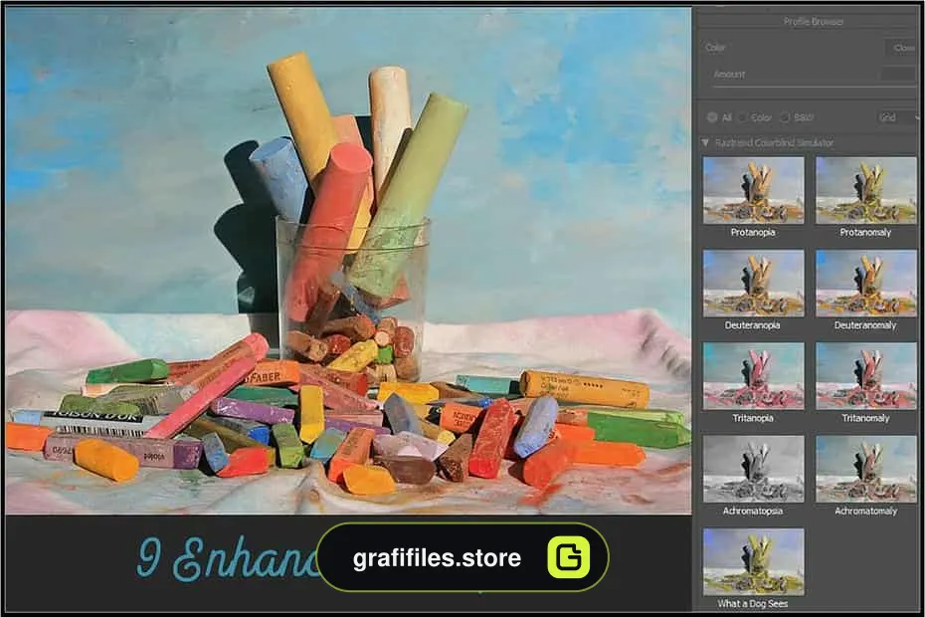The image size is (925, 617).
Task: Close the Profile Browser panel
Action: (x=902, y=48)
